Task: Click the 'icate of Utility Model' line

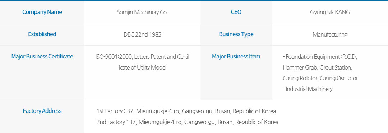Action: click(x=143, y=67)
